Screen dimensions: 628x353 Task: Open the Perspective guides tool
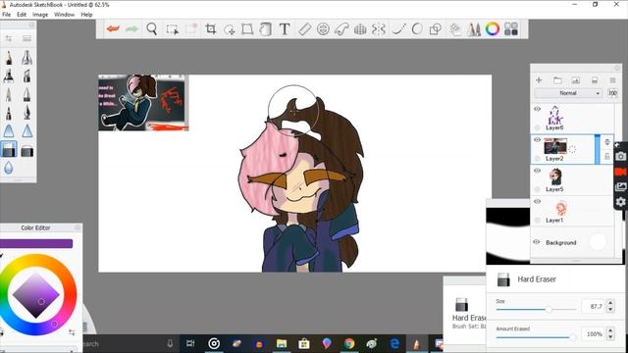pyautogui.click(x=360, y=29)
